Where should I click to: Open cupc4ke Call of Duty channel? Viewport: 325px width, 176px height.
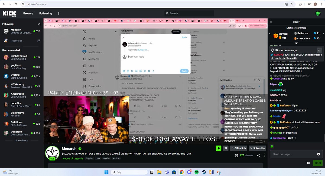22,105
